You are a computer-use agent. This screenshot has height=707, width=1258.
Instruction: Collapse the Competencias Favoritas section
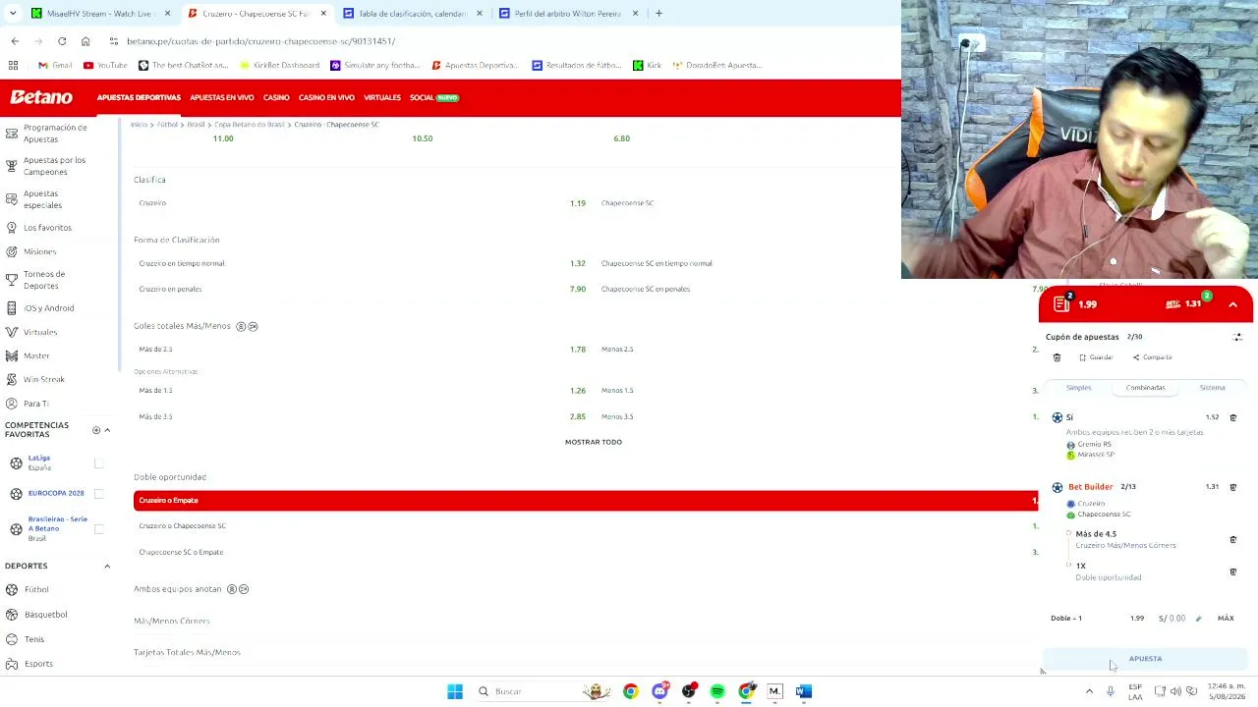click(107, 430)
